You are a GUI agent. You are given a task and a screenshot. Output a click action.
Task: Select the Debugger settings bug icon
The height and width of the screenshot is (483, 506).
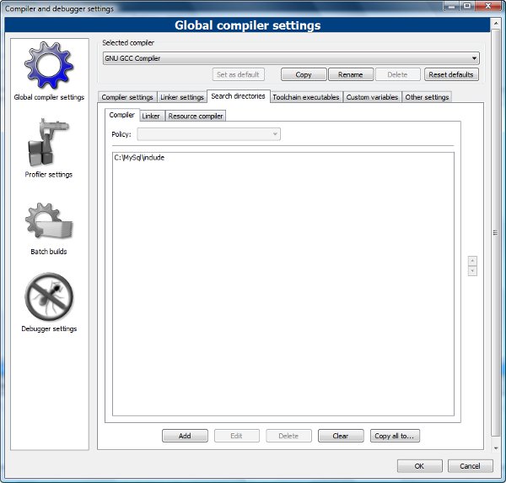[48, 297]
